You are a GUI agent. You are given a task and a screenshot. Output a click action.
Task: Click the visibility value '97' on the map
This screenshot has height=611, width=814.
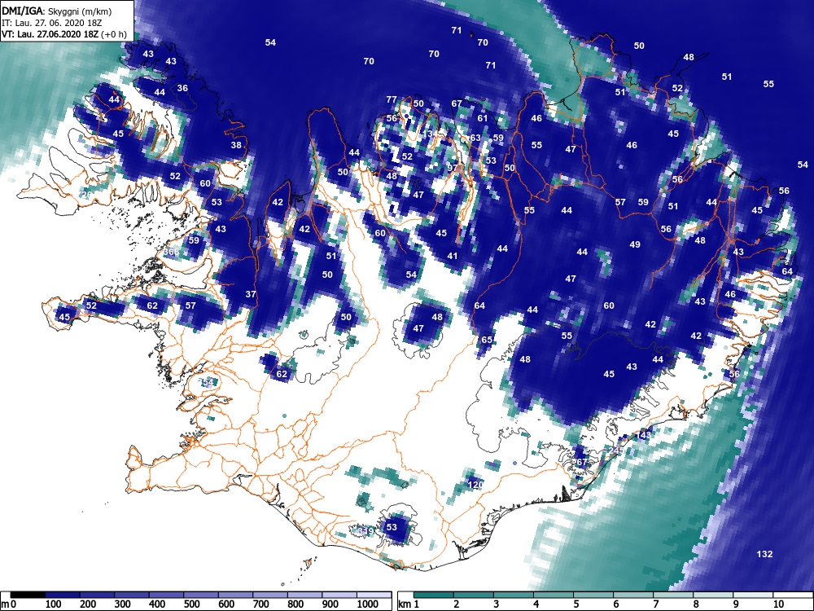[x=453, y=168]
